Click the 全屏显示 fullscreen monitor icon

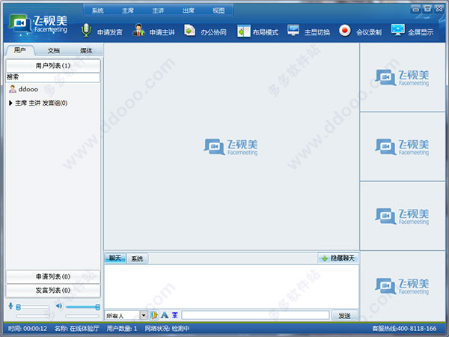398,31
